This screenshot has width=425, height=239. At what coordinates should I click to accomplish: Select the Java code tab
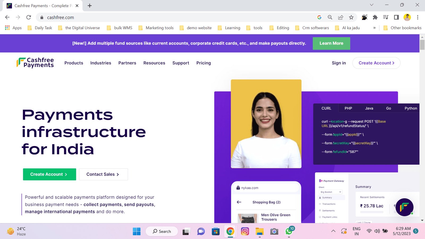[369, 108]
